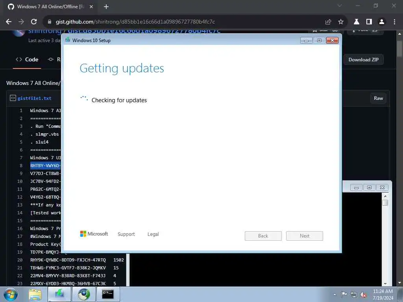403x302 pixels.
Task: Click line number 13 in gist
Action: (20, 205)
